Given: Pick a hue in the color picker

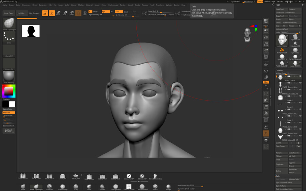Looking at the screenshot, I should pyautogui.click(x=9, y=91).
